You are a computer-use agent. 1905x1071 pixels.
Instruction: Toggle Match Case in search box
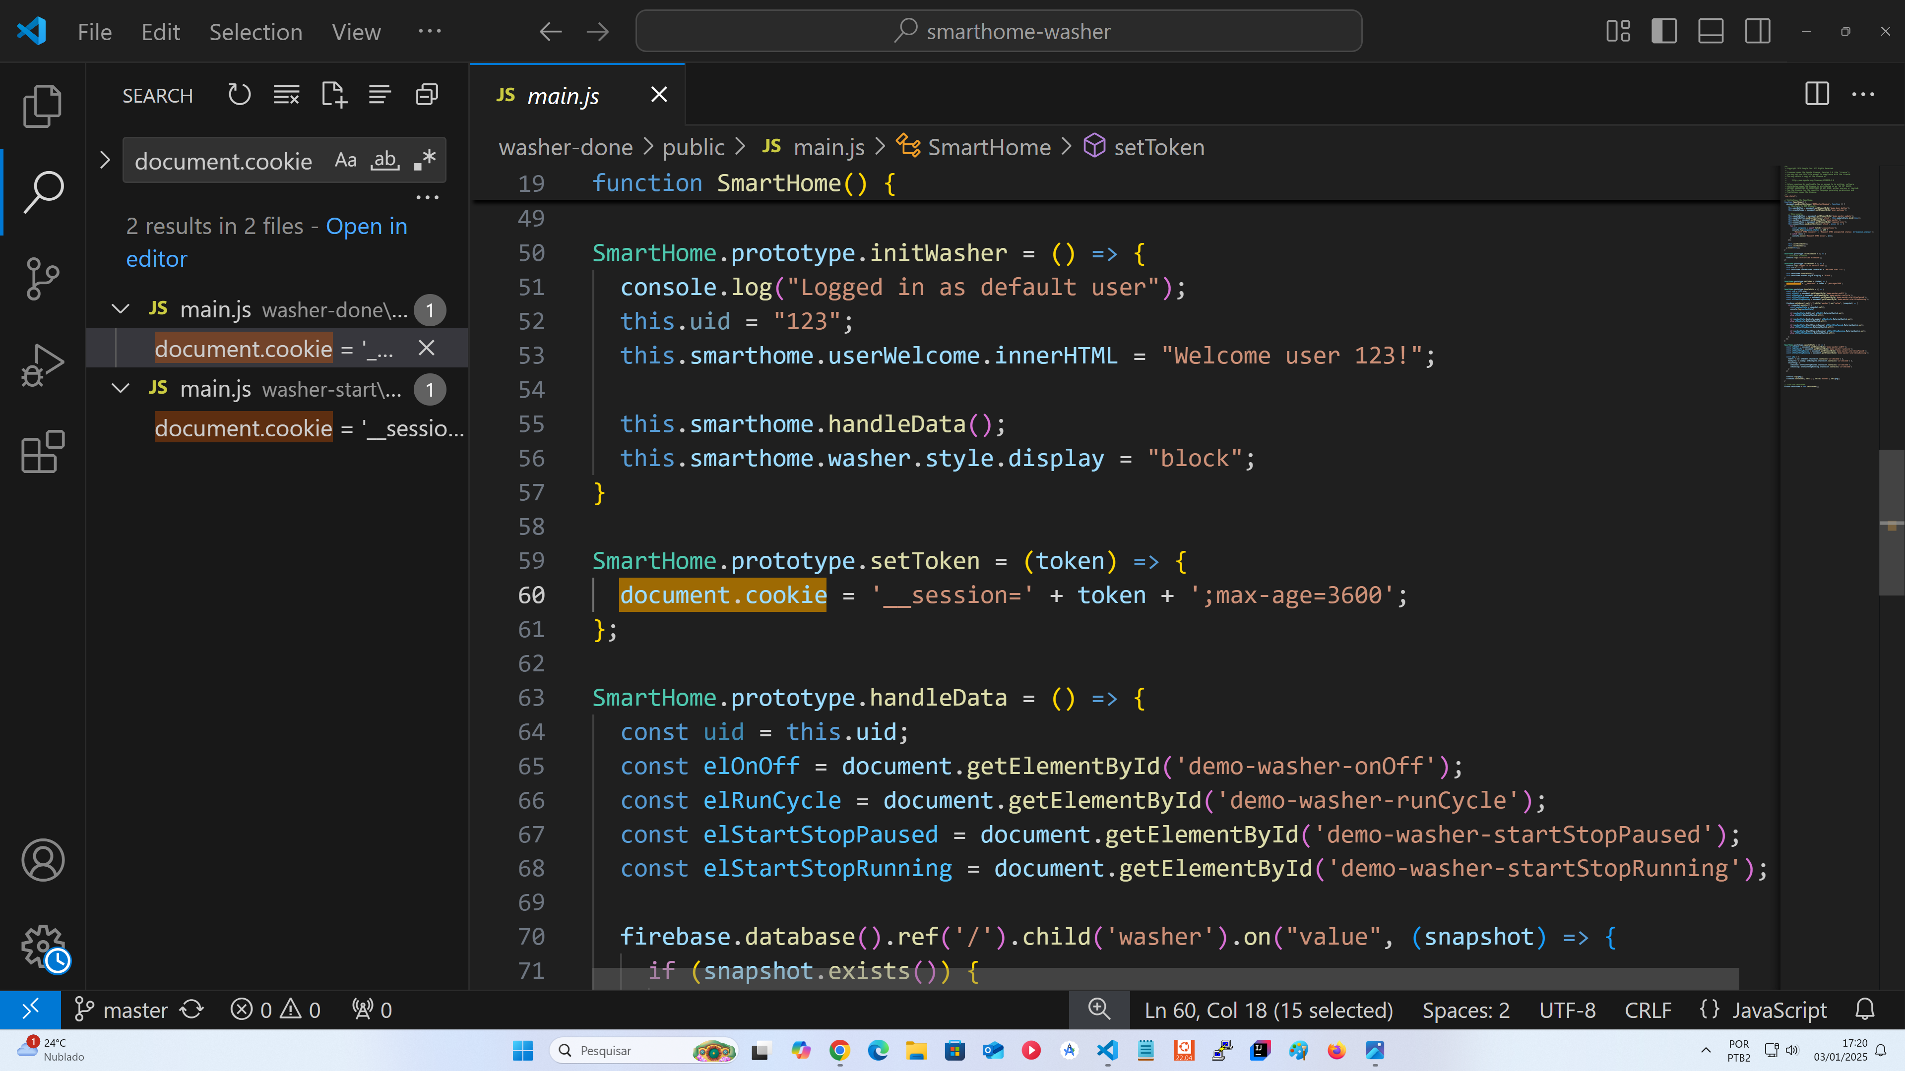coord(345,160)
